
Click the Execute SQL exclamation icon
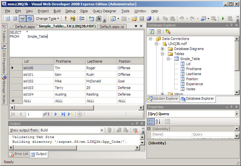pyautogui.click(x=66, y=19)
